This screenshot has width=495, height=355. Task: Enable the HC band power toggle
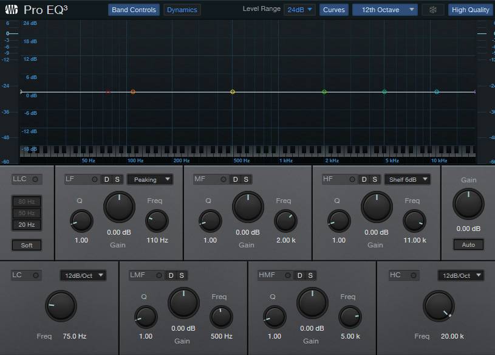point(413,275)
